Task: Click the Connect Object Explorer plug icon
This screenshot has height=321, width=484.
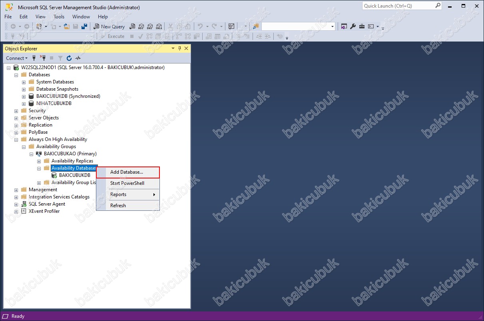Action: 34,58
